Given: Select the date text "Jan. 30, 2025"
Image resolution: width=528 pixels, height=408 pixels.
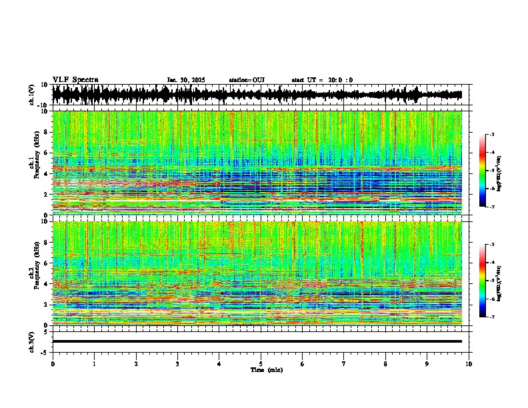Looking at the screenshot, I should (186, 80).
